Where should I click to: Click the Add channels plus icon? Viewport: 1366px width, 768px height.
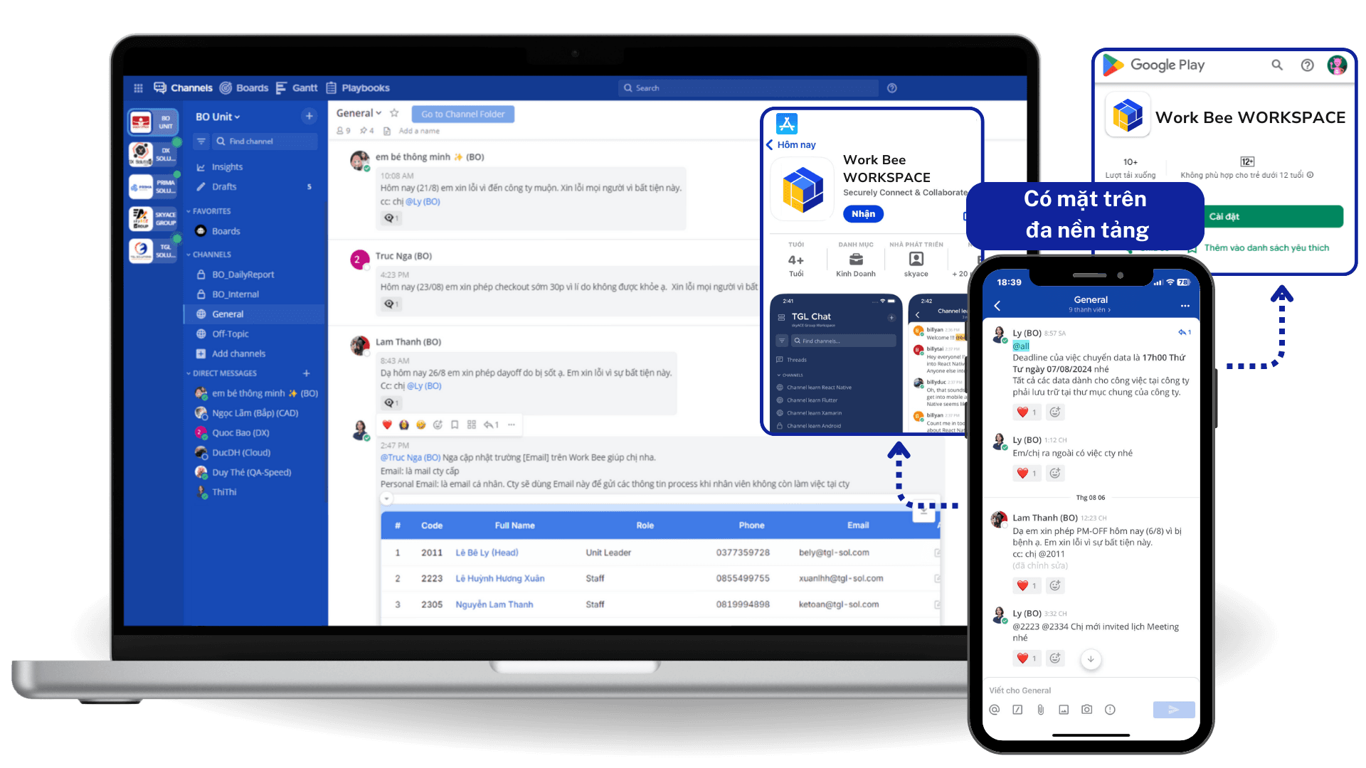tap(202, 353)
